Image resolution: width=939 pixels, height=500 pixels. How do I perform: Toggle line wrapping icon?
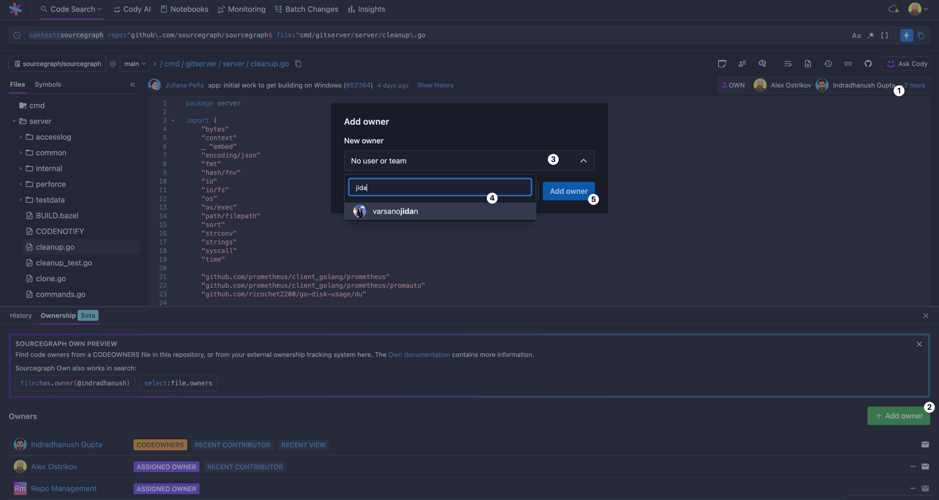[x=787, y=64]
